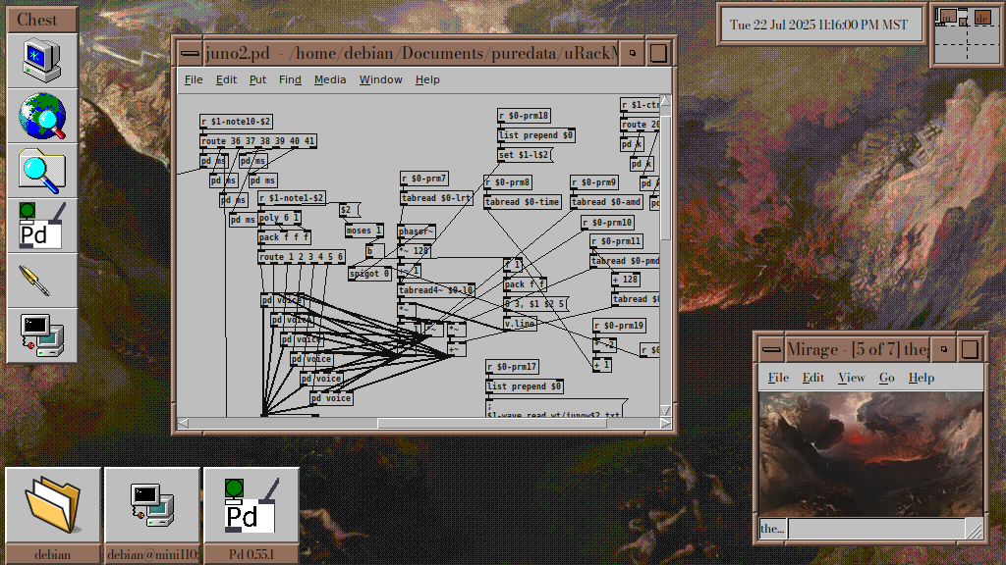Click the down arrow of the Pd vertical scrollbar
This screenshot has height=565, width=1006.
[x=665, y=410]
